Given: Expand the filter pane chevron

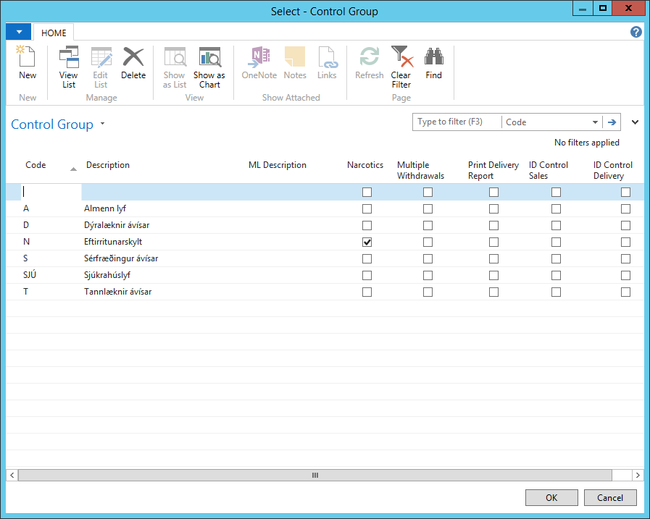Looking at the screenshot, I should 636,122.
